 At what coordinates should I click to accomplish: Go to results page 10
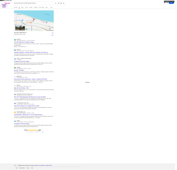(38, 132)
